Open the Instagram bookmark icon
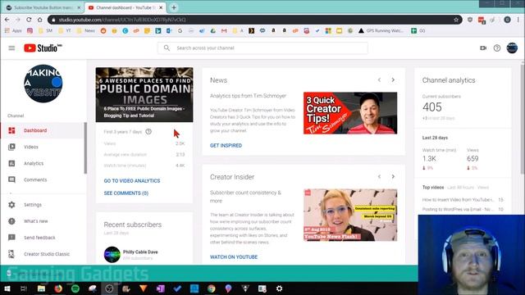525x295 pixels. pos(30,31)
